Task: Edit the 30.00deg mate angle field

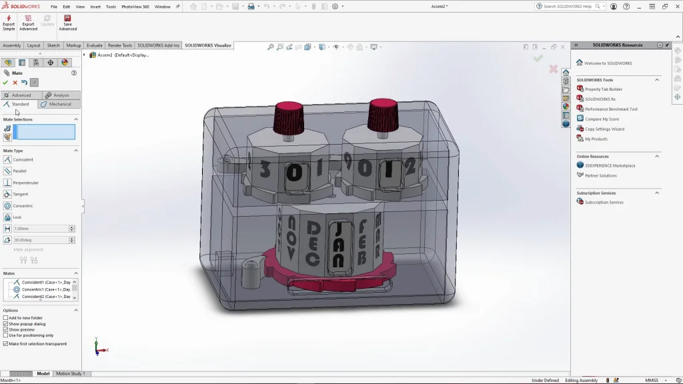Action: [41, 240]
